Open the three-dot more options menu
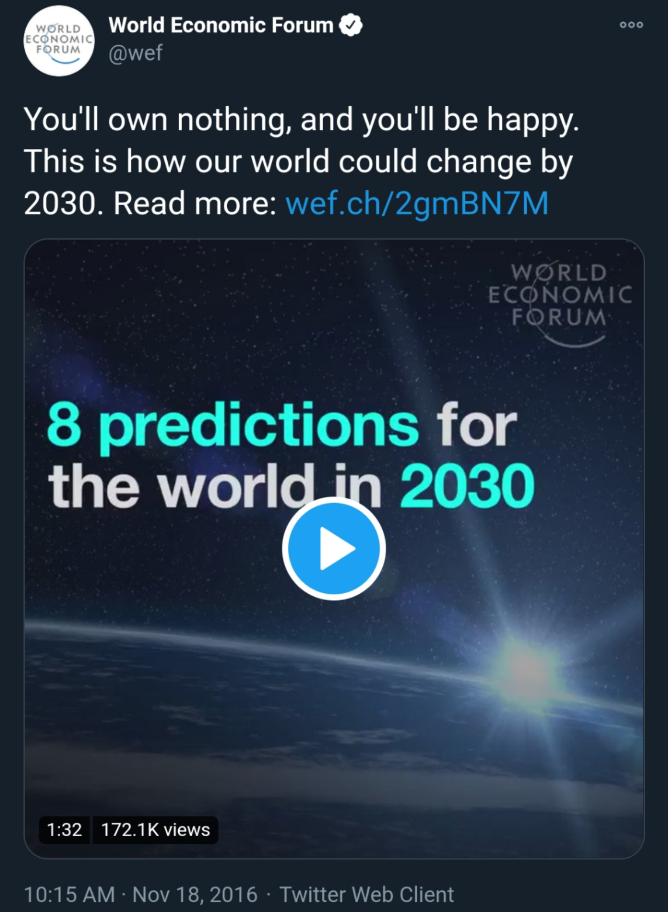Image resolution: width=668 pixels, height=912 pixels. [631, 25]
